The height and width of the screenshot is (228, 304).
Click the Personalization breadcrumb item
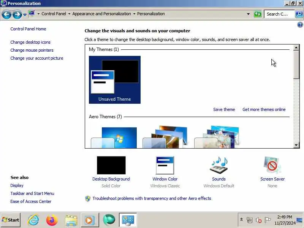(151, 14)
